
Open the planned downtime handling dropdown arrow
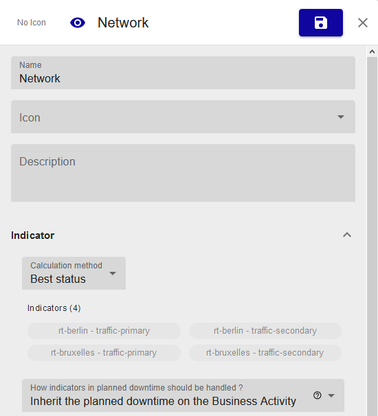click(331, 395)
